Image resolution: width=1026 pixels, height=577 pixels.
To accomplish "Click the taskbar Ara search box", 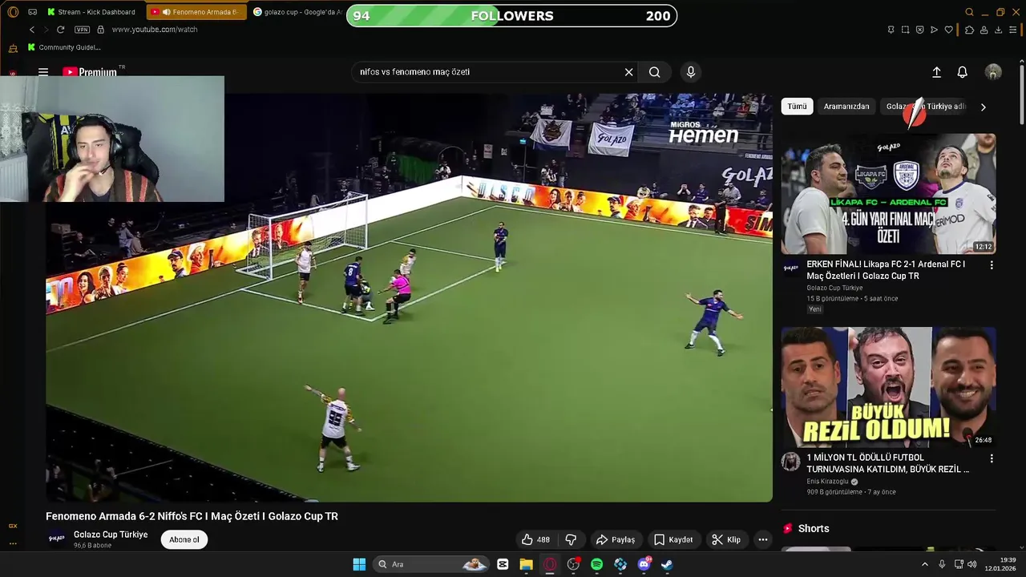I will [x=431, y=564].
